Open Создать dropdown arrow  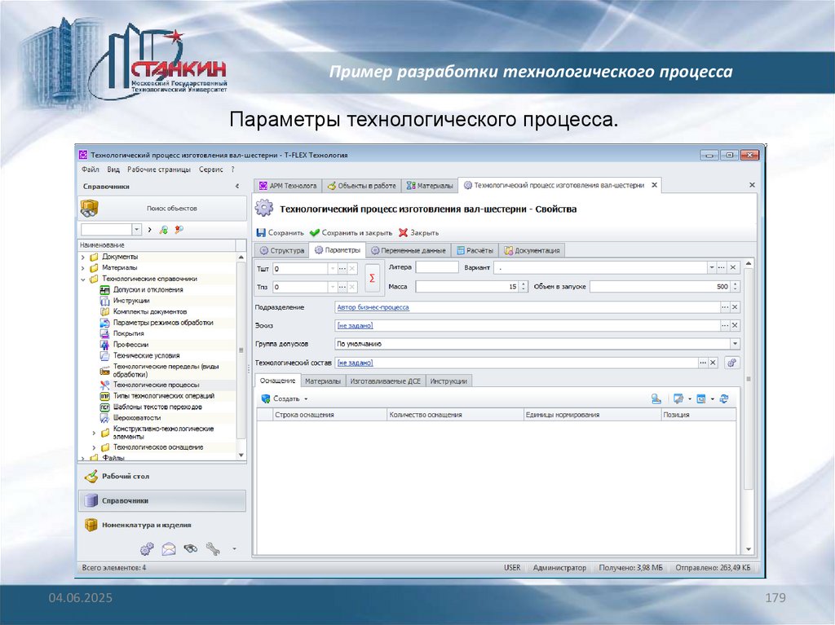pos(307,398)
